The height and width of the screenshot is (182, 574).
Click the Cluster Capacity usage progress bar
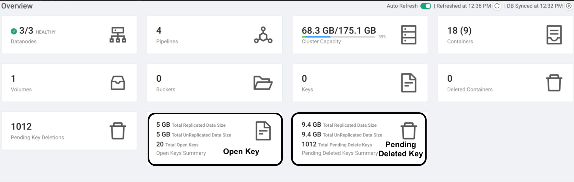pos(338,37)
